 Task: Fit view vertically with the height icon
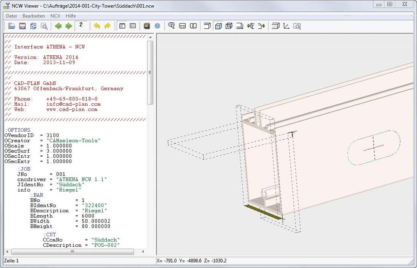[x=193, y=26]
